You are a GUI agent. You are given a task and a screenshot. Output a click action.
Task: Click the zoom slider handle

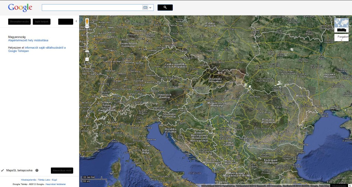[x=87, y=51]
